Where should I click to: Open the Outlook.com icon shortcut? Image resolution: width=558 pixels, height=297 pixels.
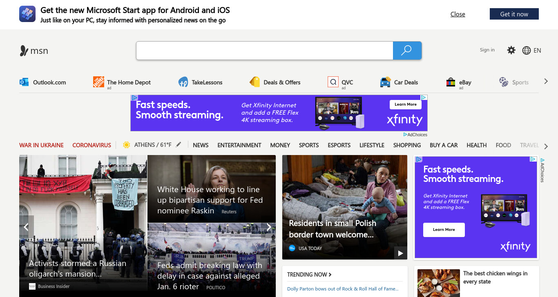click(24, 82)
